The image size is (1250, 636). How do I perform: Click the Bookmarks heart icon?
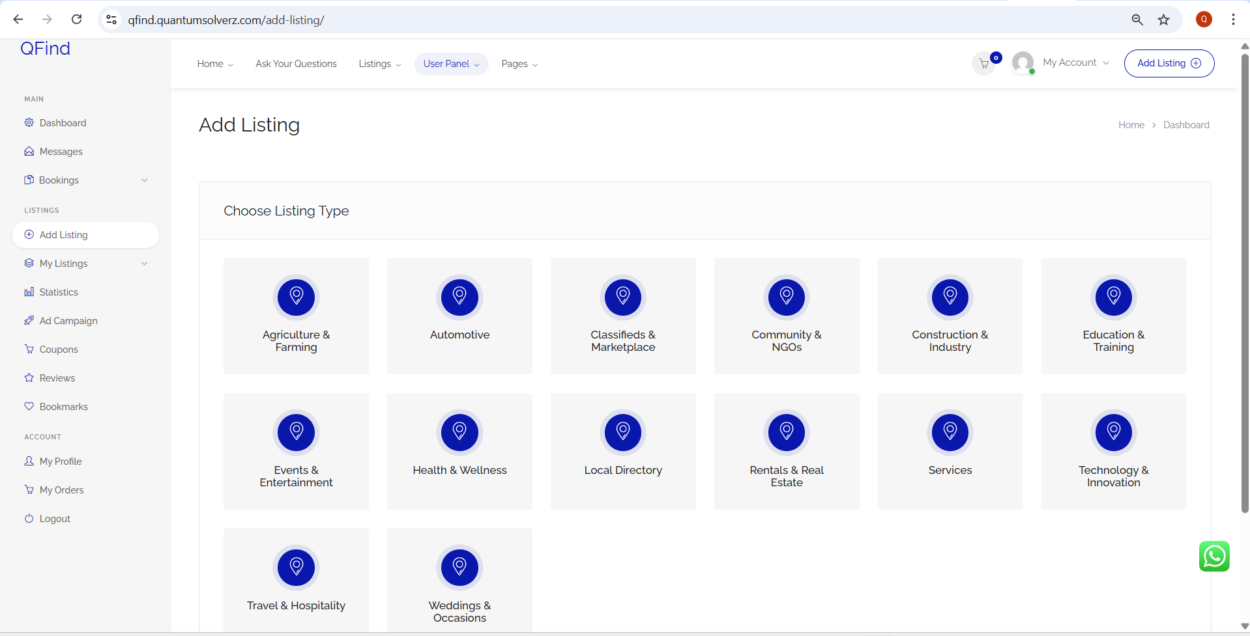[x=29, y=406]
